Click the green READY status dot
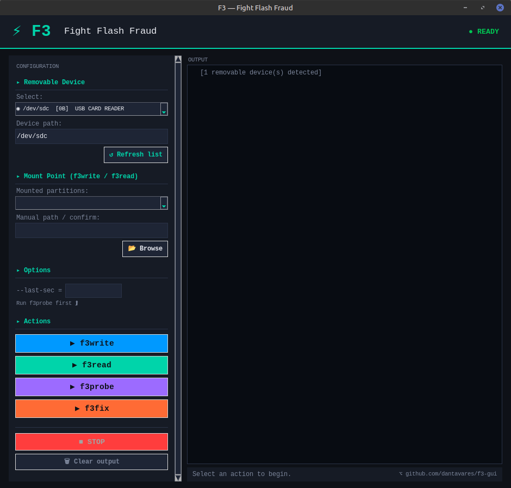Screen dimensions: 511x488 click(x=470, y=32)
